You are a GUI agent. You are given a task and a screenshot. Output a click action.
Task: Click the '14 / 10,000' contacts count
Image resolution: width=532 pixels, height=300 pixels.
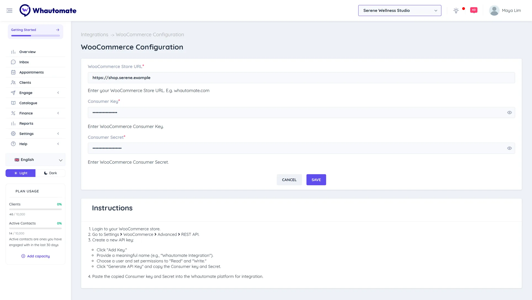[x=17, y=234]
